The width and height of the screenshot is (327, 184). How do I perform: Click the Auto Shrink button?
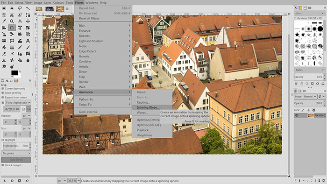pyautogui.click(x=16, y=160)
